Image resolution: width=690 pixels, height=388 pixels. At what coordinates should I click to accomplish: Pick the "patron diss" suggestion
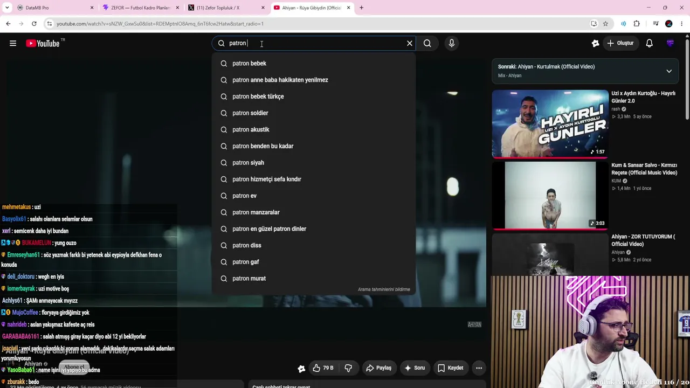314,245
